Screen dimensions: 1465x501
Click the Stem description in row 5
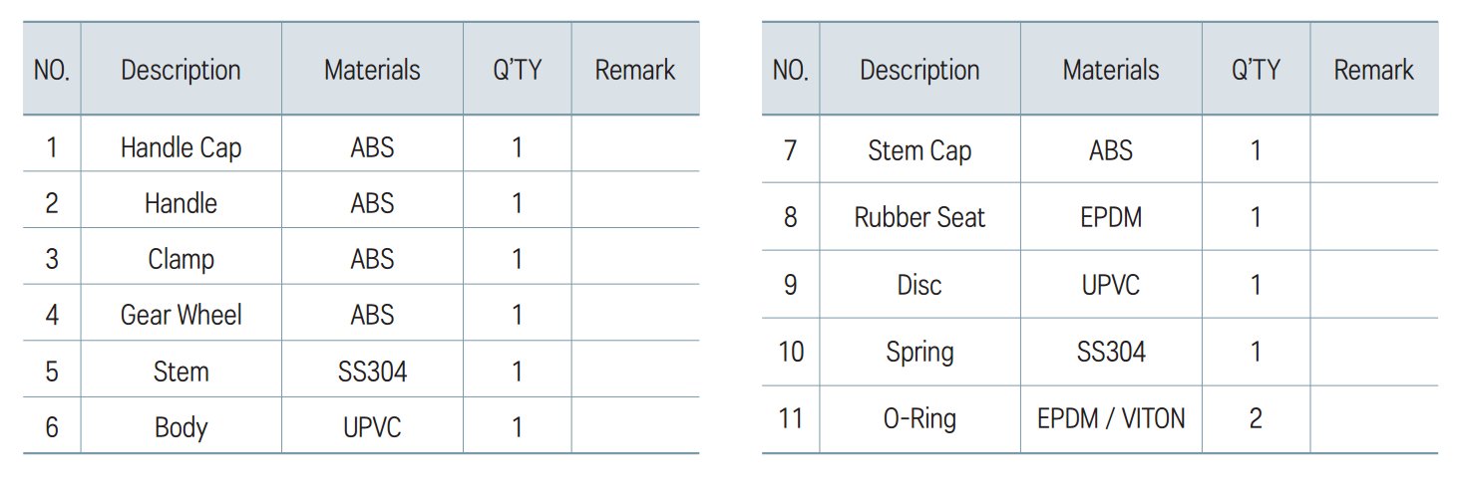pyautogui.click(x=181, y=372)
